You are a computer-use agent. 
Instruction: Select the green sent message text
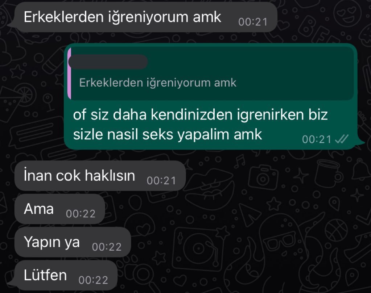point(200,125)
